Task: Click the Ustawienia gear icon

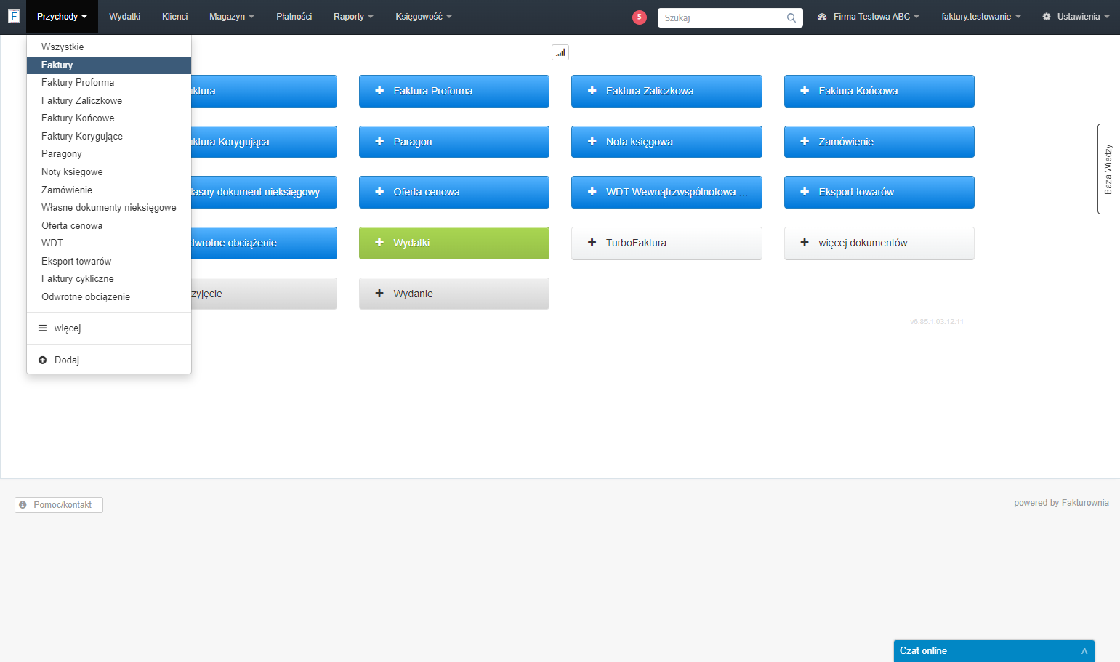Action: (1047, 17)
